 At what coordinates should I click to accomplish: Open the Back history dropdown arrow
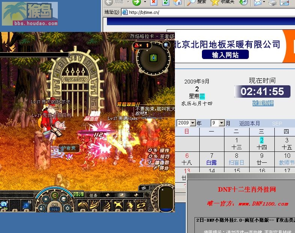[x=128, y=2]
